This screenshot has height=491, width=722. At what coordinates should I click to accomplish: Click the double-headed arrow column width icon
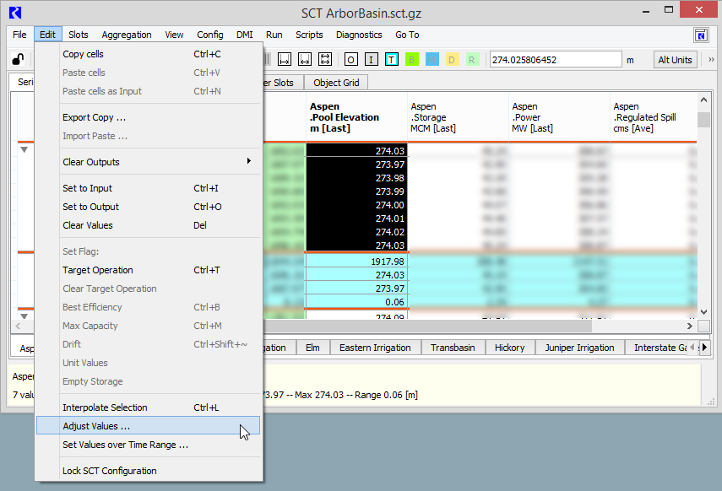[x=305, y=60]
